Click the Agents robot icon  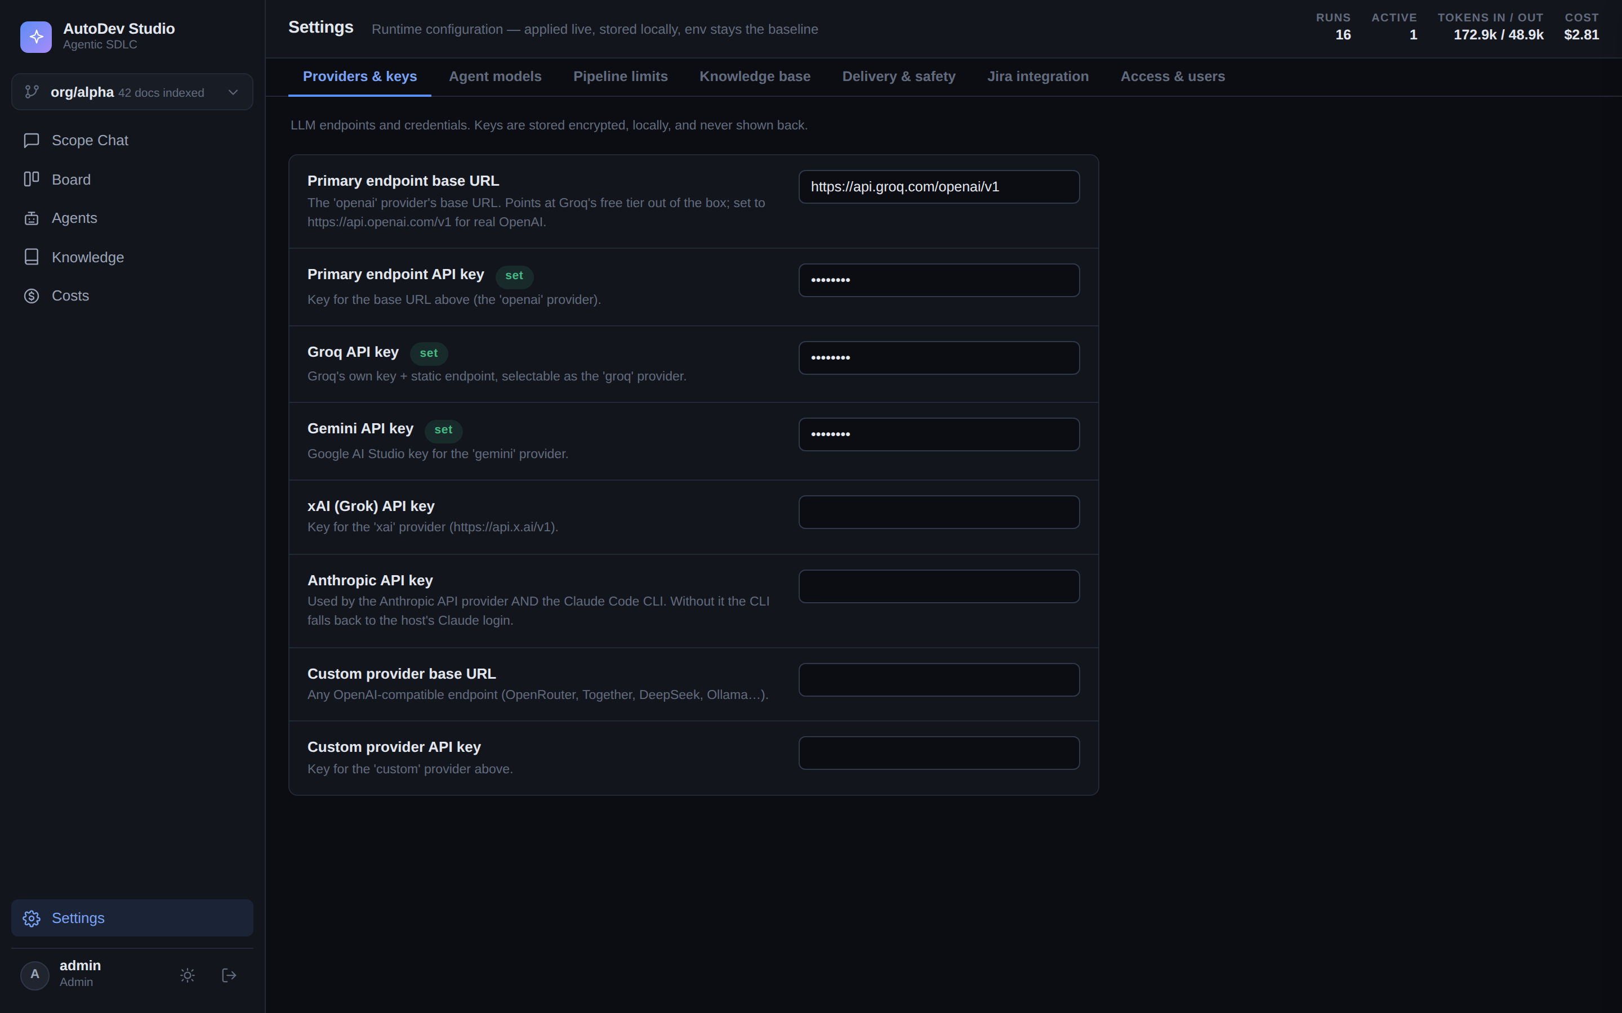32,218
